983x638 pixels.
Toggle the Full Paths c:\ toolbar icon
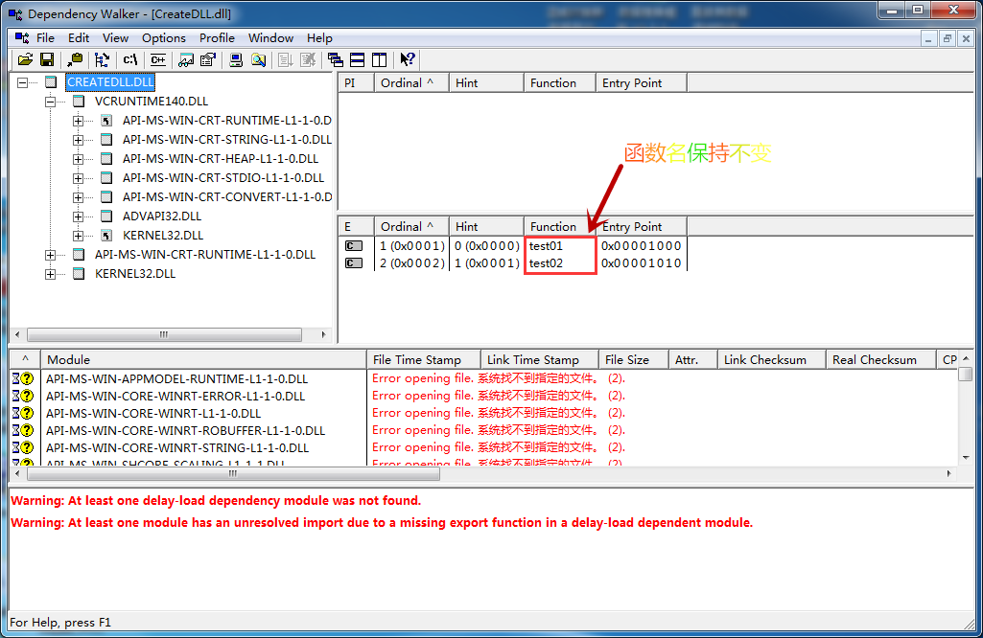click(x=129, y=59)
